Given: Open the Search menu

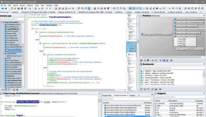Looking at the screenshot, I should (x=15, y=5).
